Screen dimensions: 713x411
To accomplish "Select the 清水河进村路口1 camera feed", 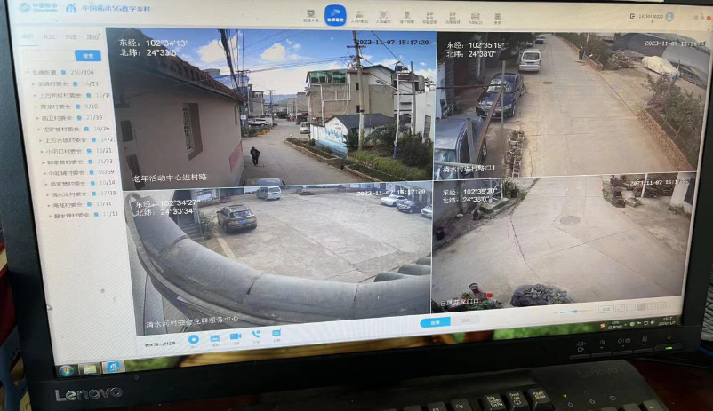I will tap(571, 105).
